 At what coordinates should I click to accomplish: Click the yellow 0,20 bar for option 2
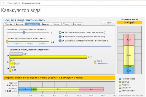click(12, 64)
